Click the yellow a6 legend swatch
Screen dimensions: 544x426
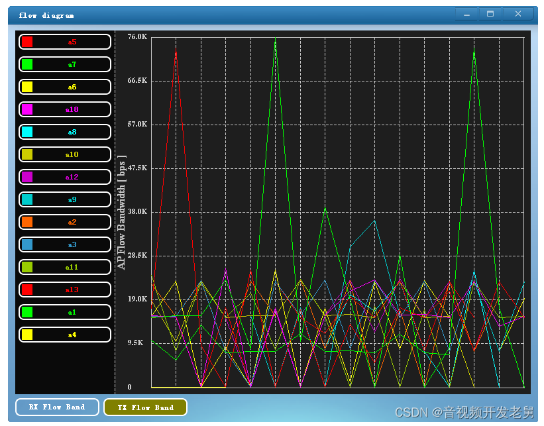pyautogui.click(x=27, y=87)
